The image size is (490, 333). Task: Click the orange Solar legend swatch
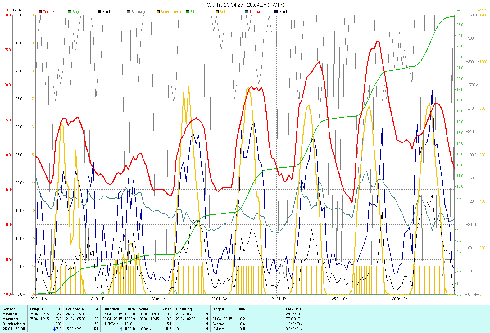tap(217, 12)
